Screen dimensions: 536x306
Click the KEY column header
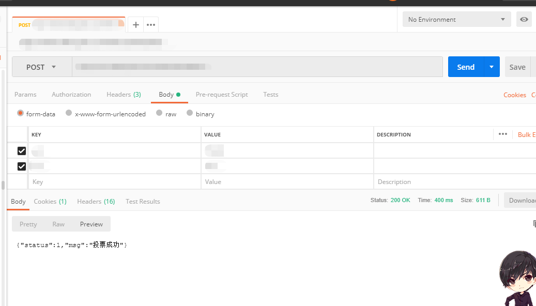pyautogui.click(x=36, y=135)
